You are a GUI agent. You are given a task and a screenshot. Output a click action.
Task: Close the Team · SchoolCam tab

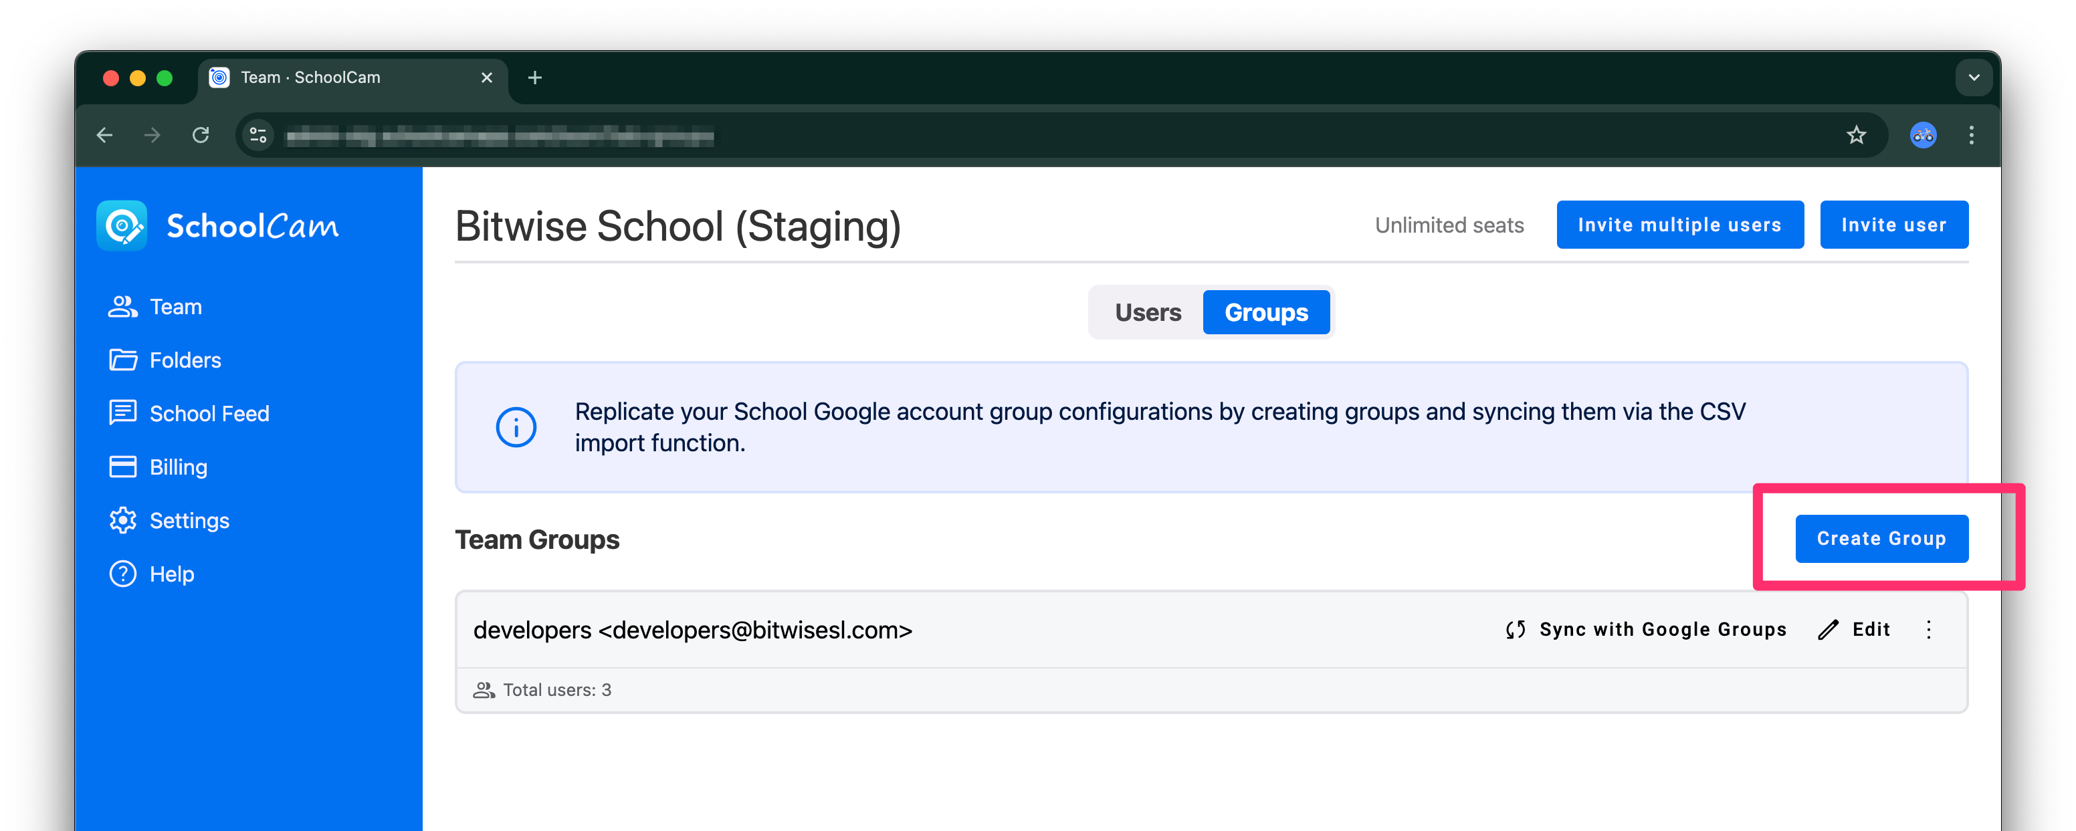pyautogui.click(x=486, y=78)
